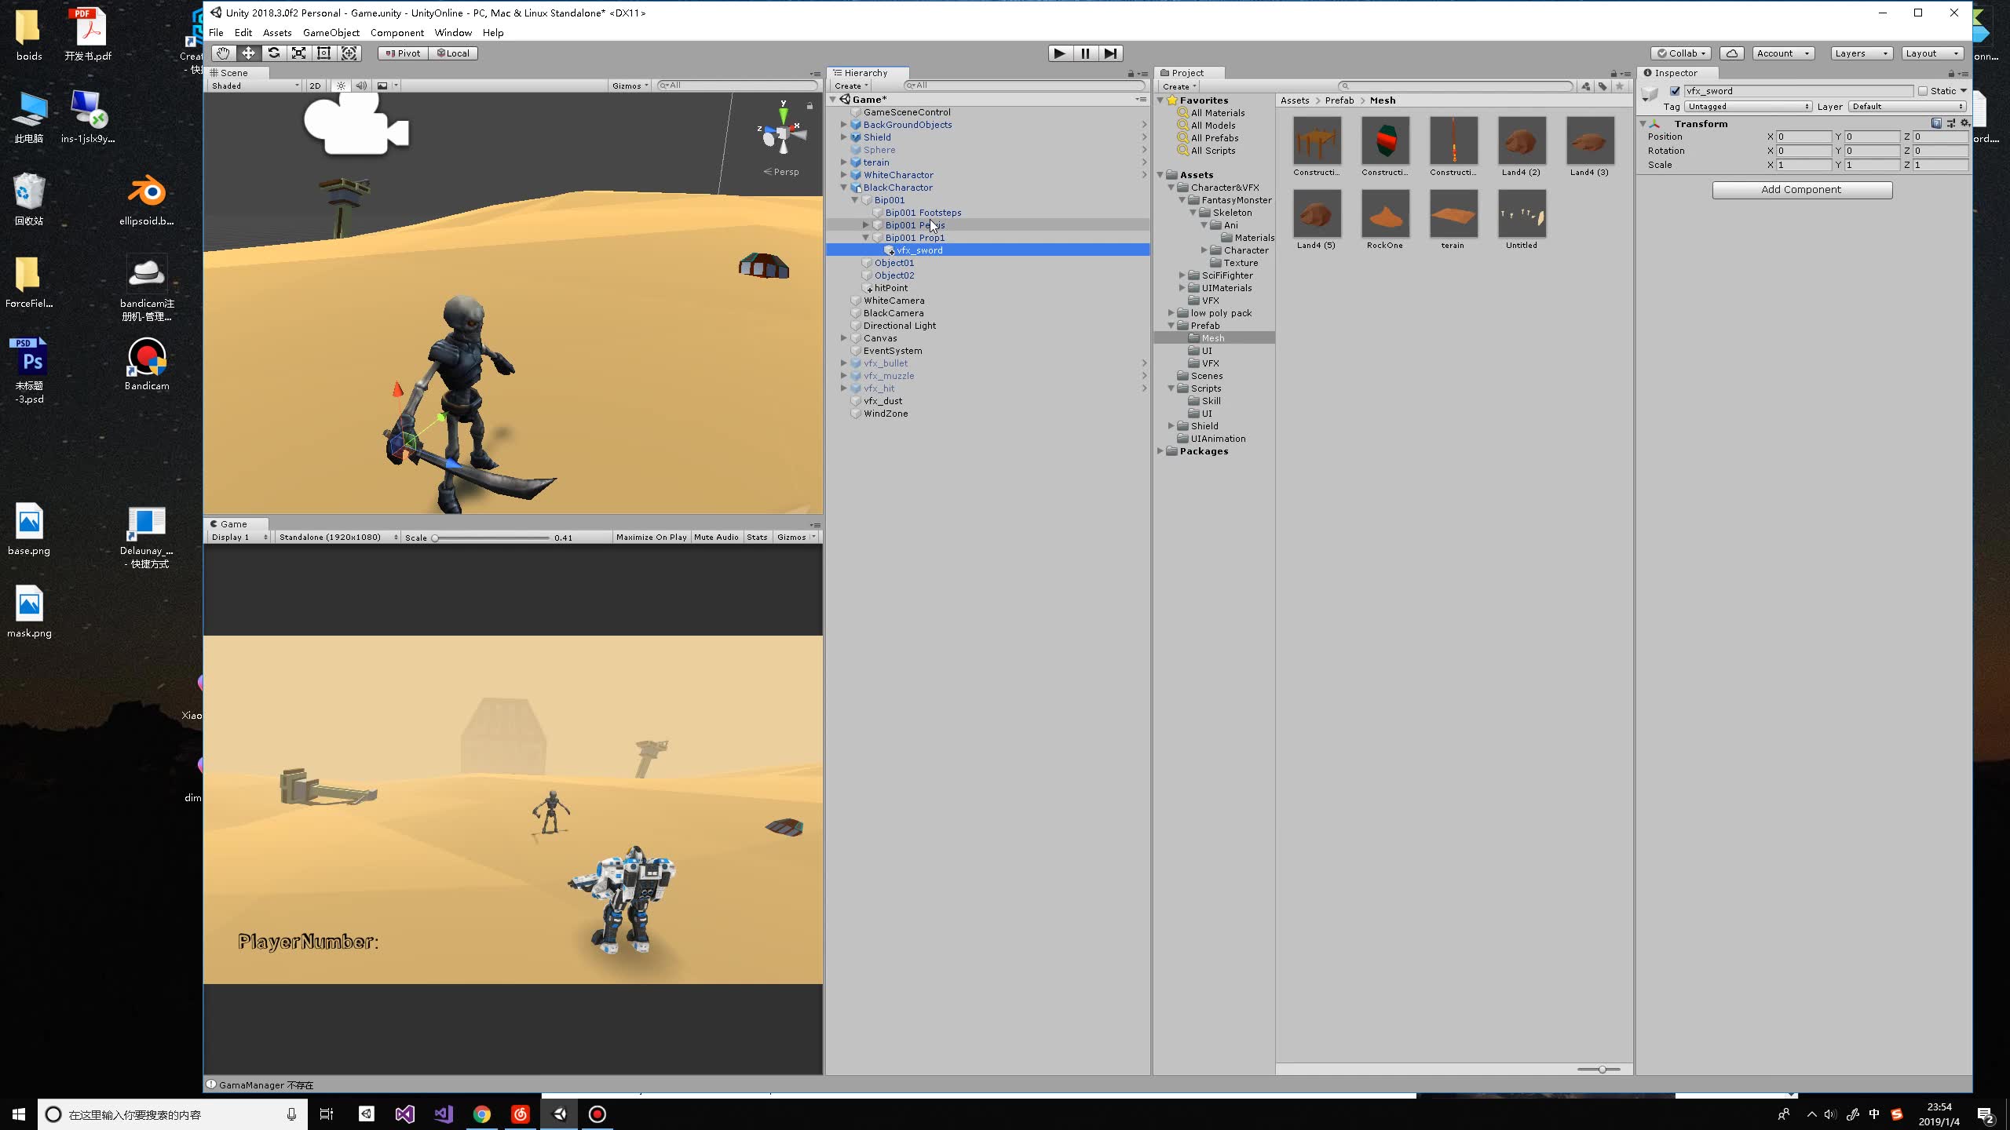This screenshot has height=1130, width=2010.
Task: Click the Step frame button
Action: point(1110,53)
